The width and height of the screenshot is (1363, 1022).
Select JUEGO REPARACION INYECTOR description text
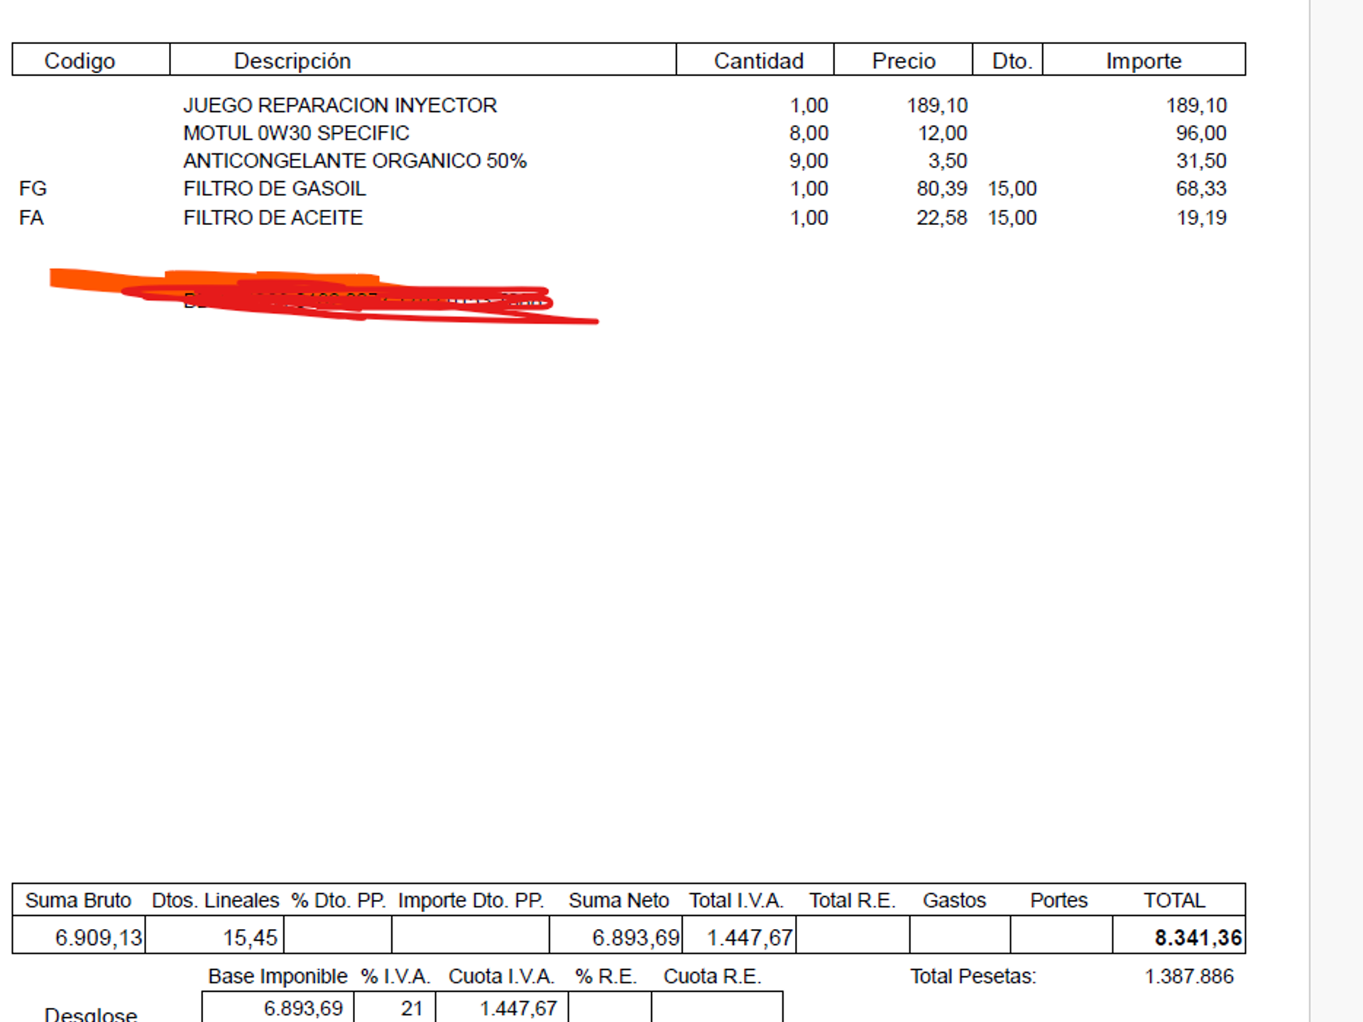point(339,106)
